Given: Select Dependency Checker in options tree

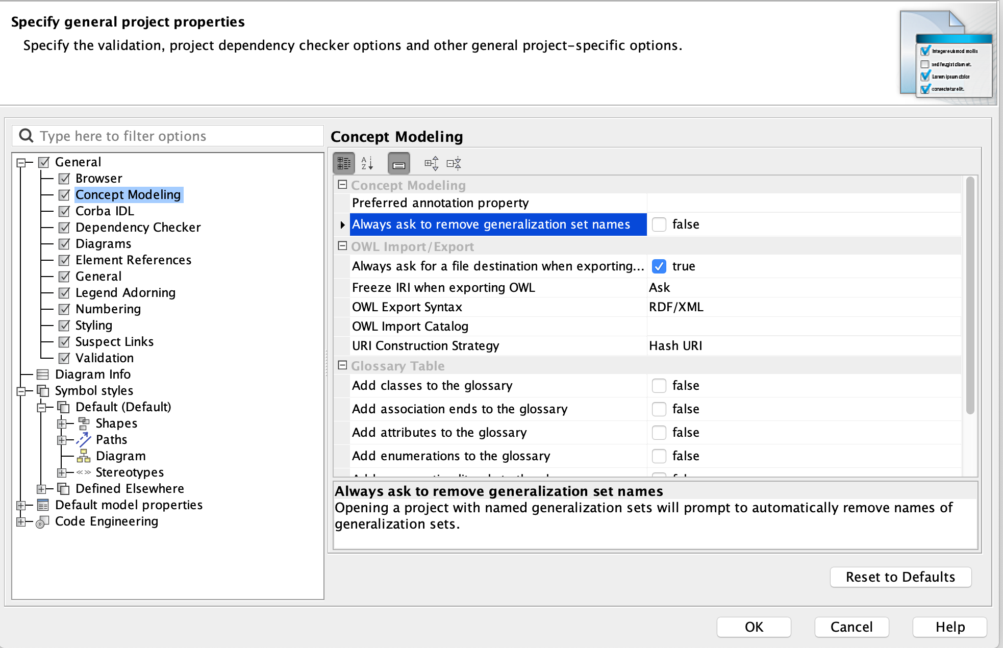Looking at the screenshot, I should pos(138,228).
